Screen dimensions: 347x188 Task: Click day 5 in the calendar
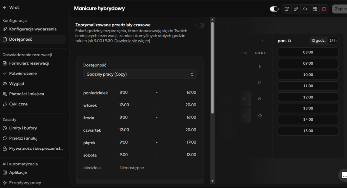[260, 67]
